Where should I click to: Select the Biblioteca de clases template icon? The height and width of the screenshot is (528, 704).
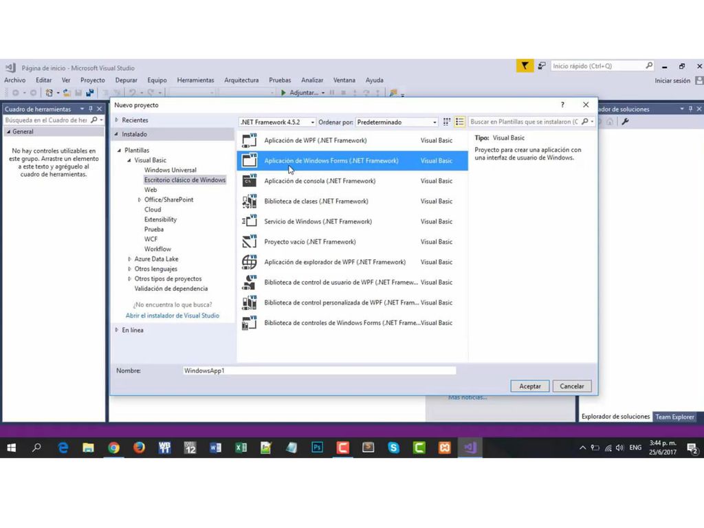249,201
